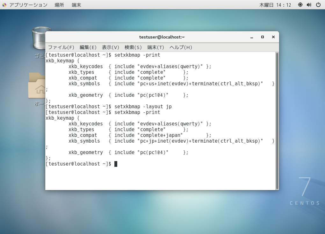Minimize the terminal window

click(x=252, y=37)
